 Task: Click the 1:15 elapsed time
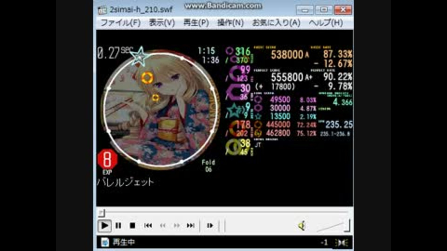[x=206, y=51]
